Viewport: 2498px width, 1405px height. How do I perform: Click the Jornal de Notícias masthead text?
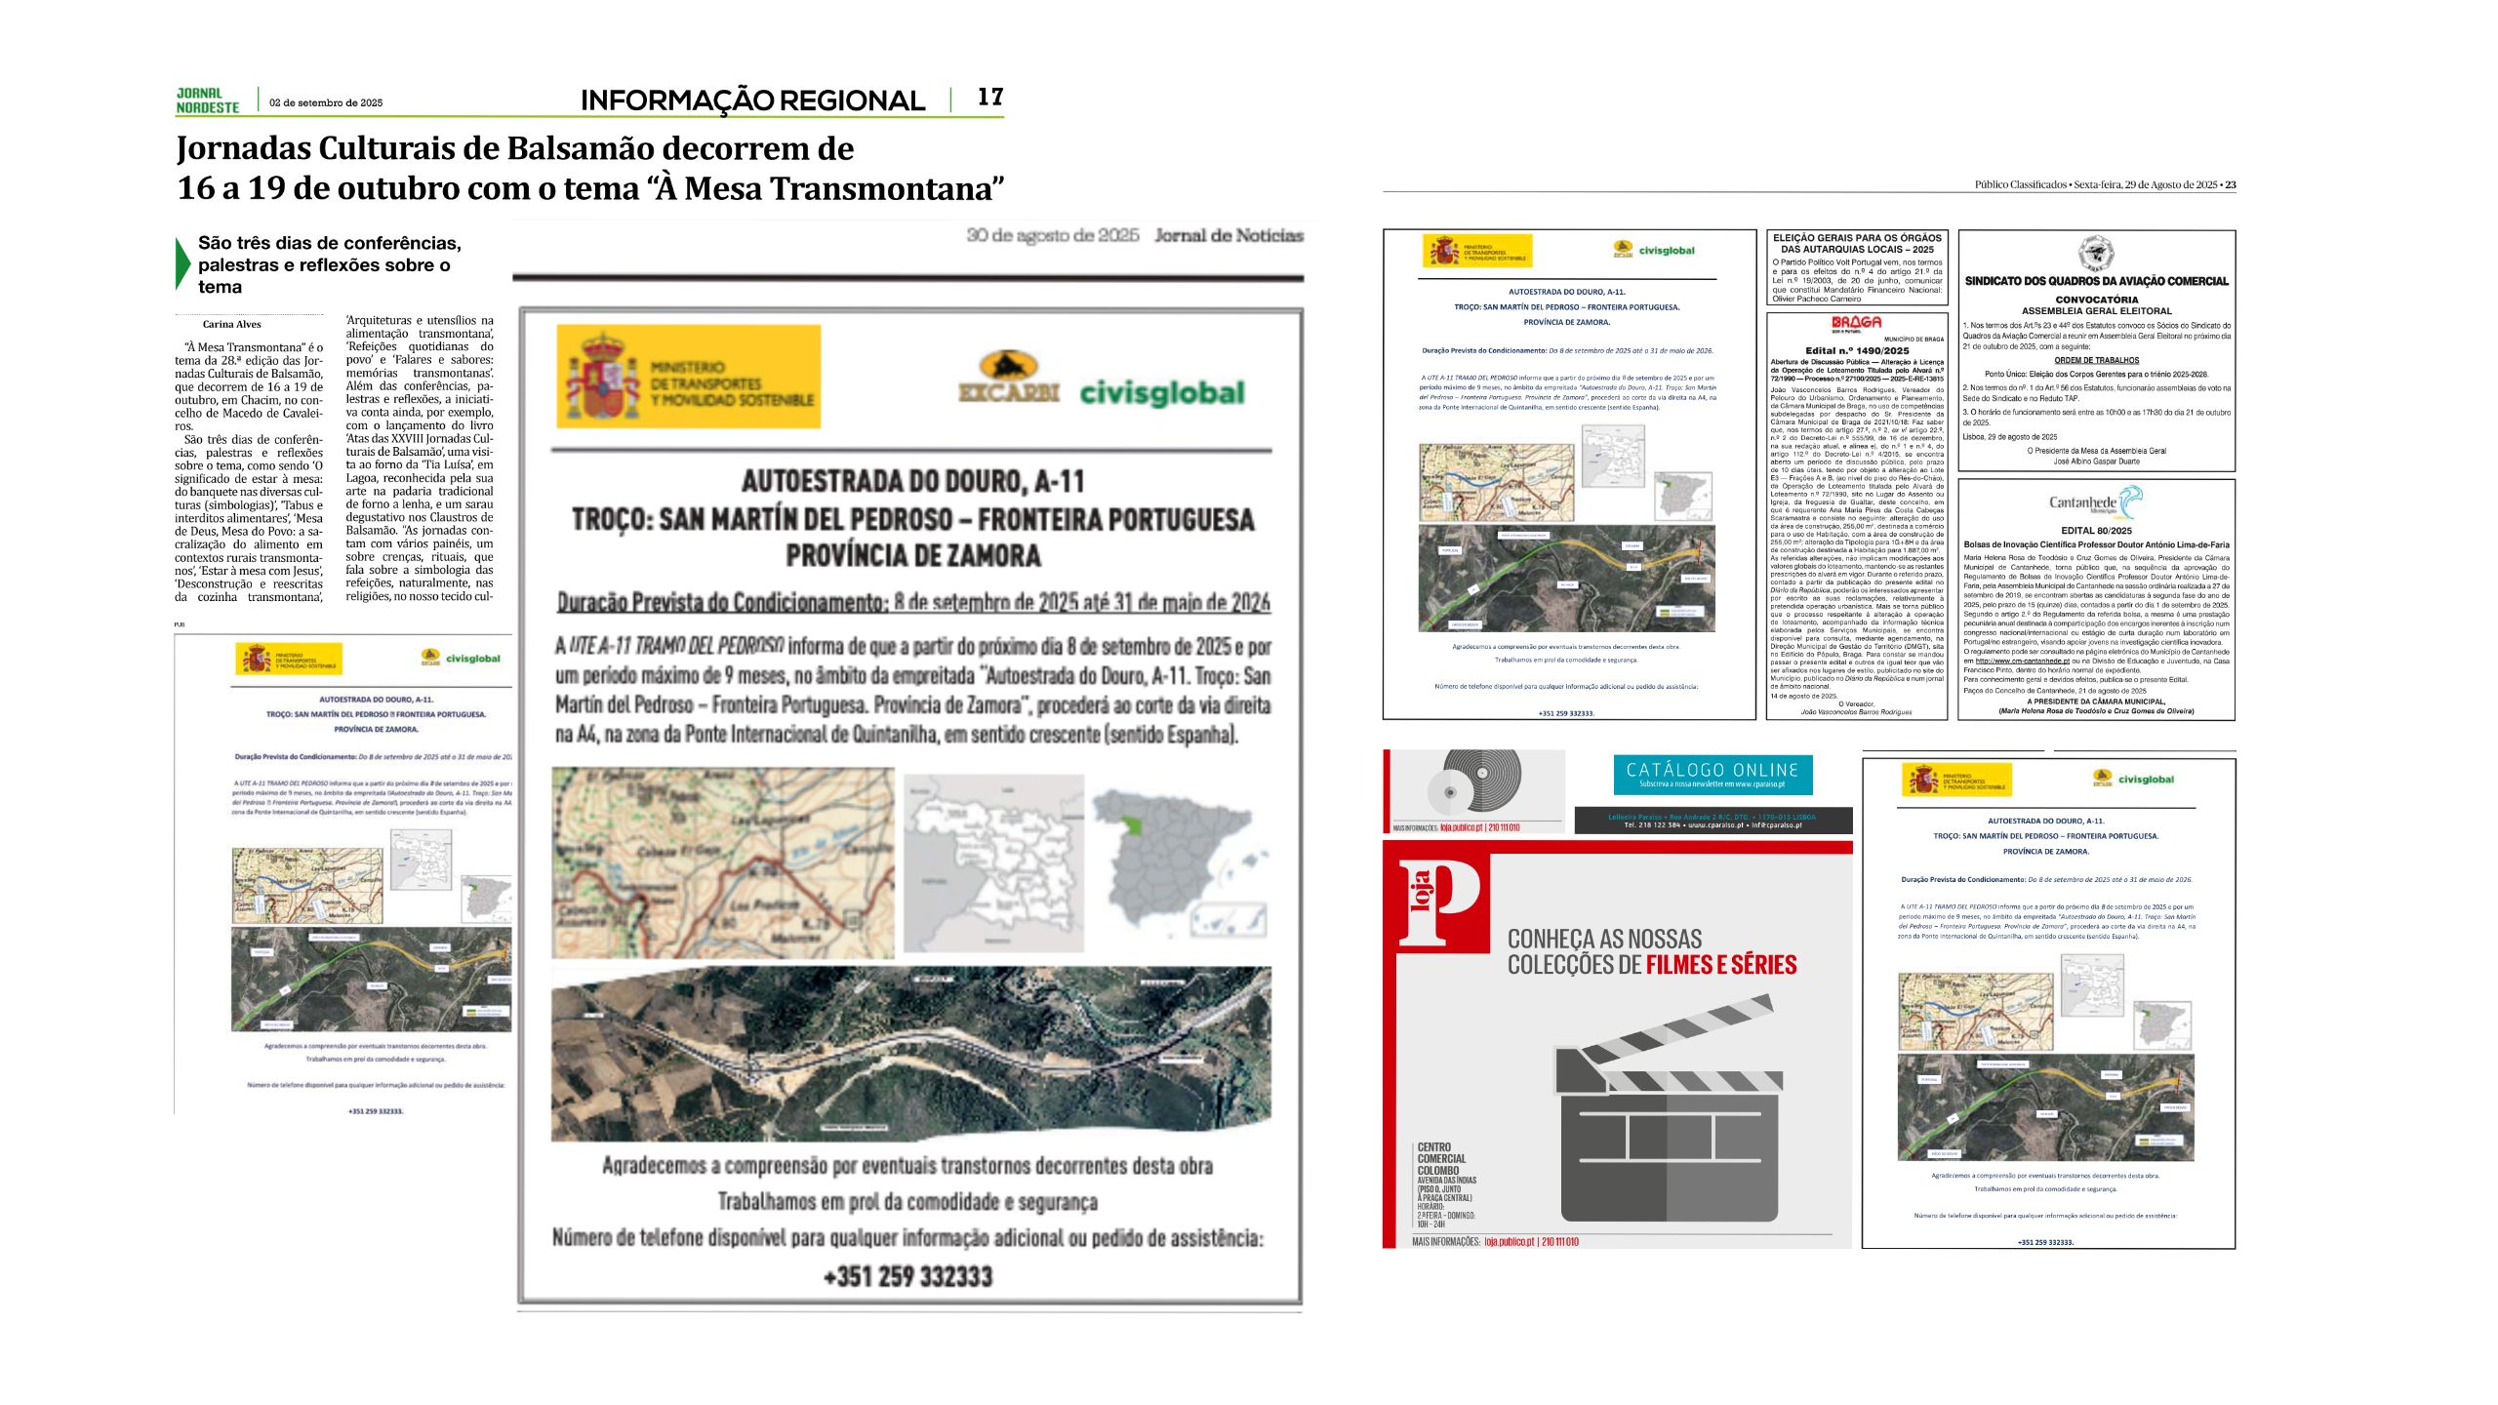pyautogui.click(x=1229, y=235)
